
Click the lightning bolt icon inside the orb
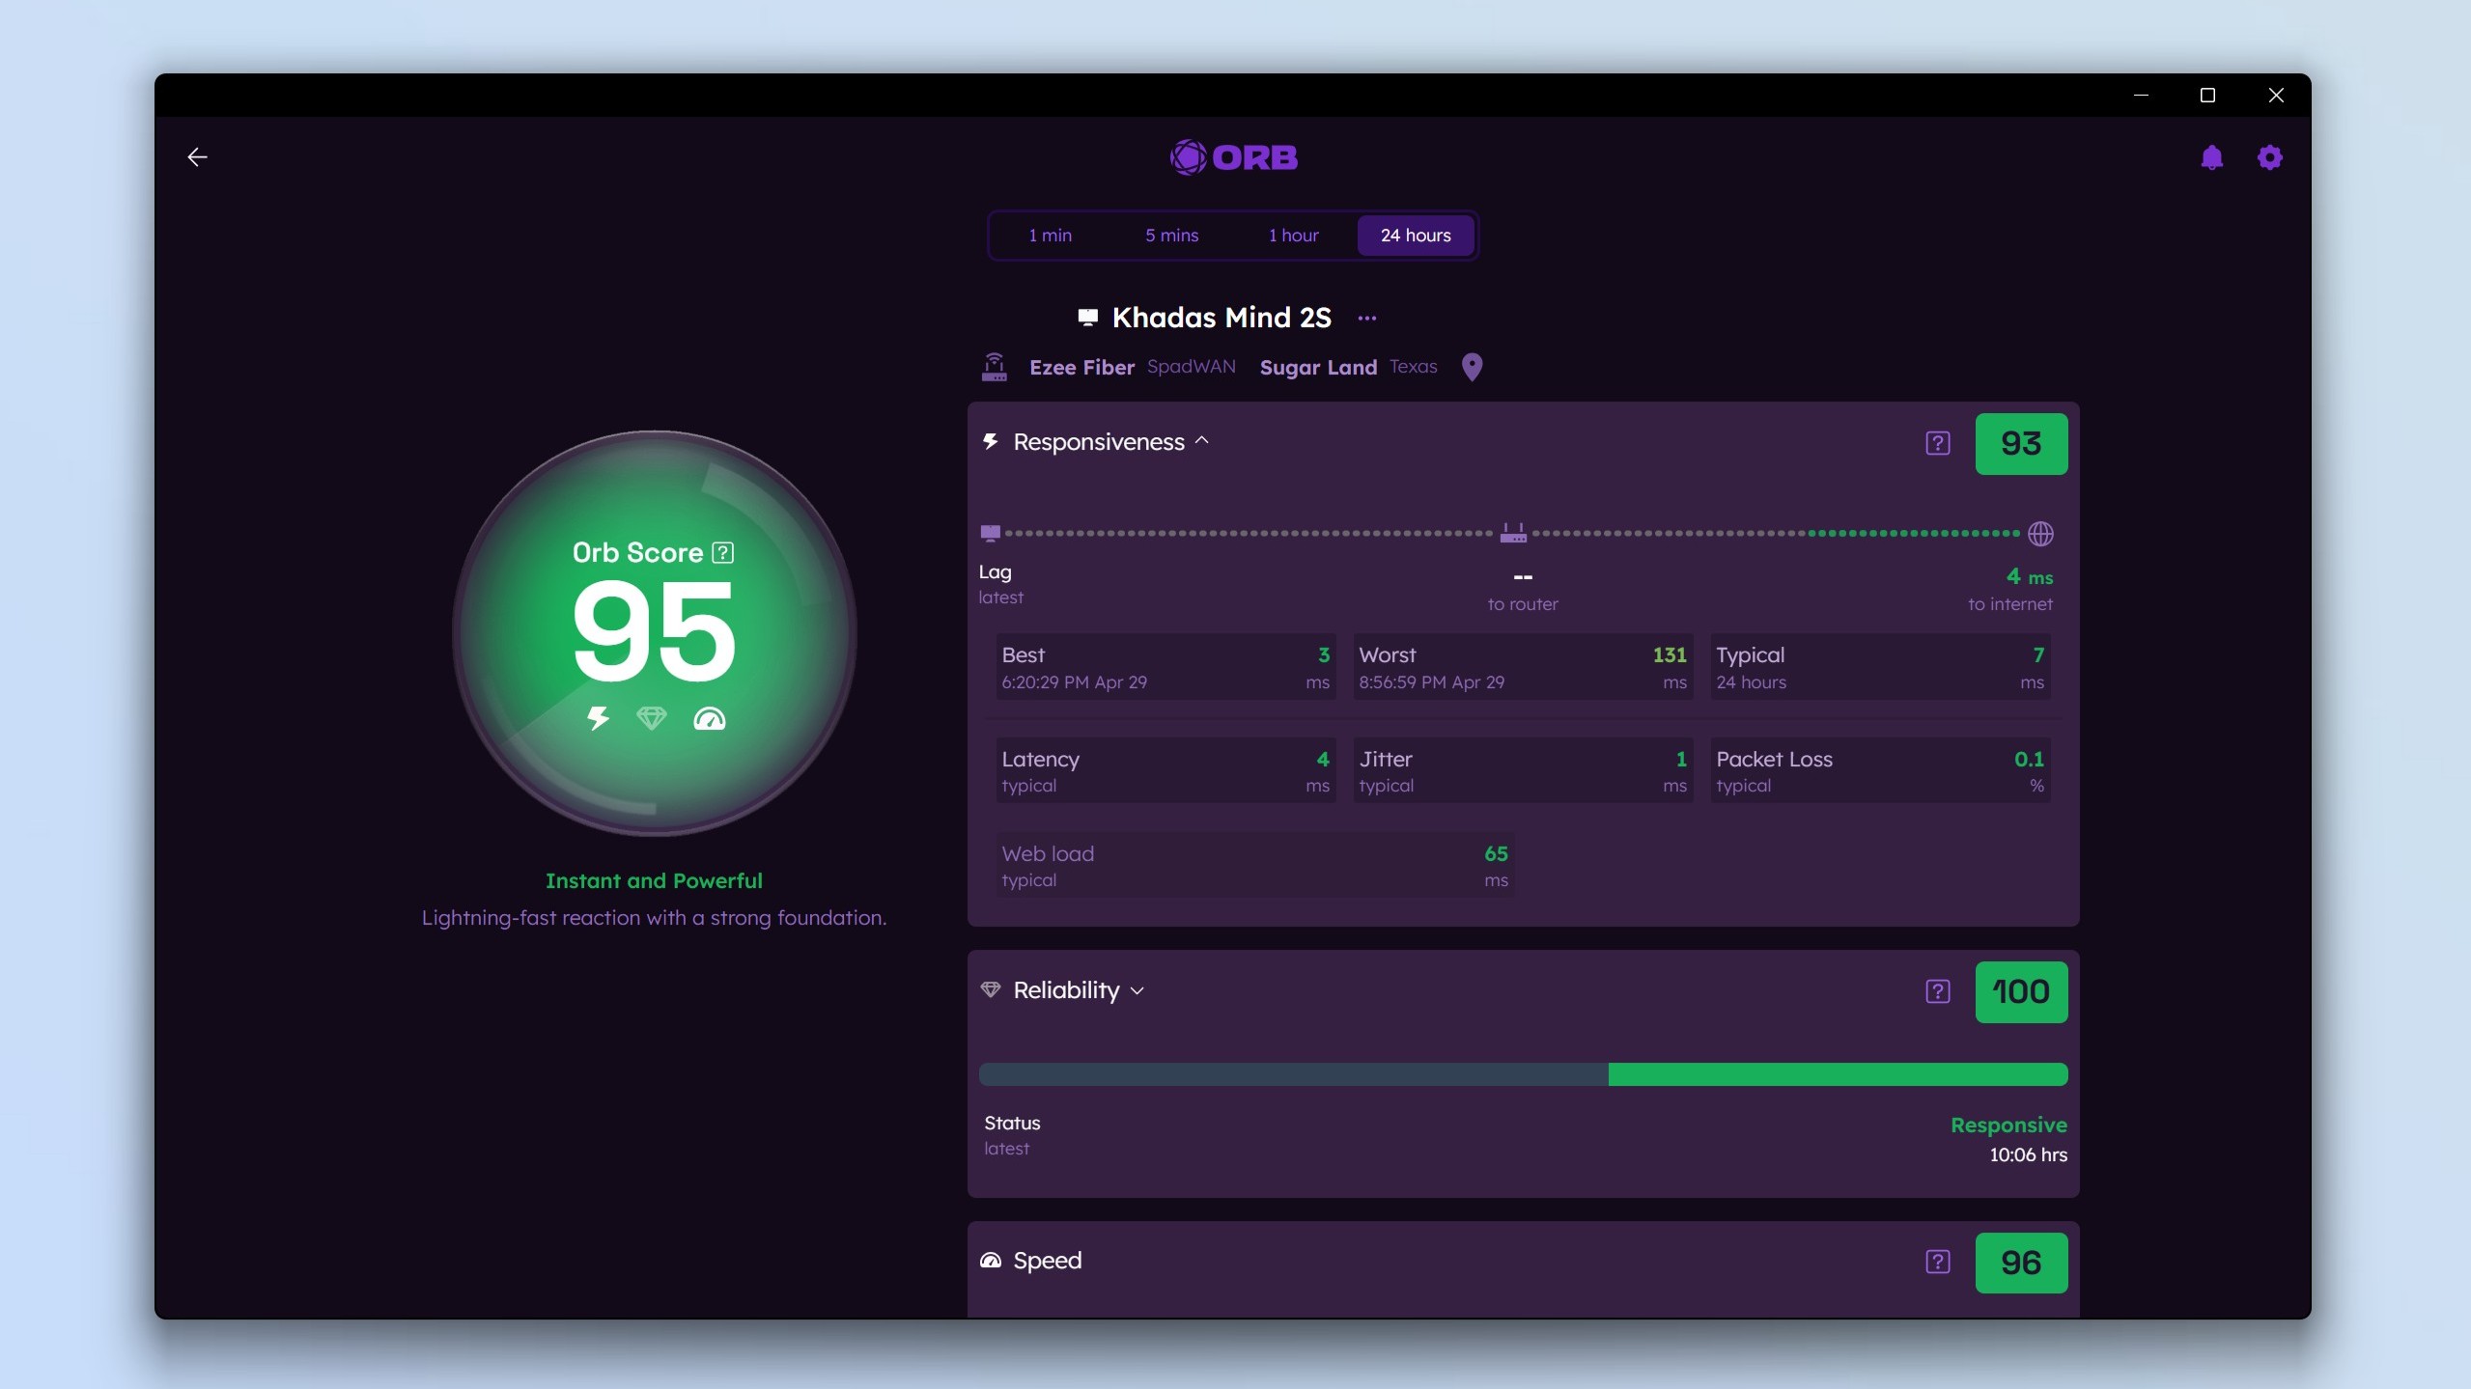(599, 718)
